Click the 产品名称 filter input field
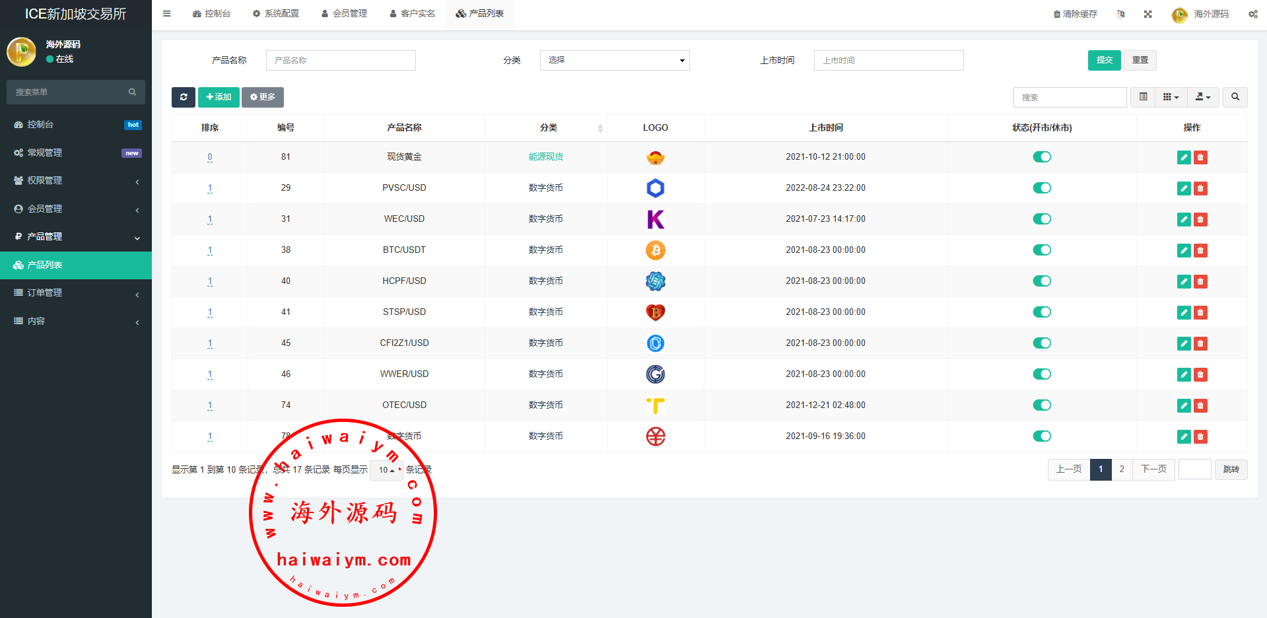Viewport: 1267px width, 618px height. click(341, 60)
